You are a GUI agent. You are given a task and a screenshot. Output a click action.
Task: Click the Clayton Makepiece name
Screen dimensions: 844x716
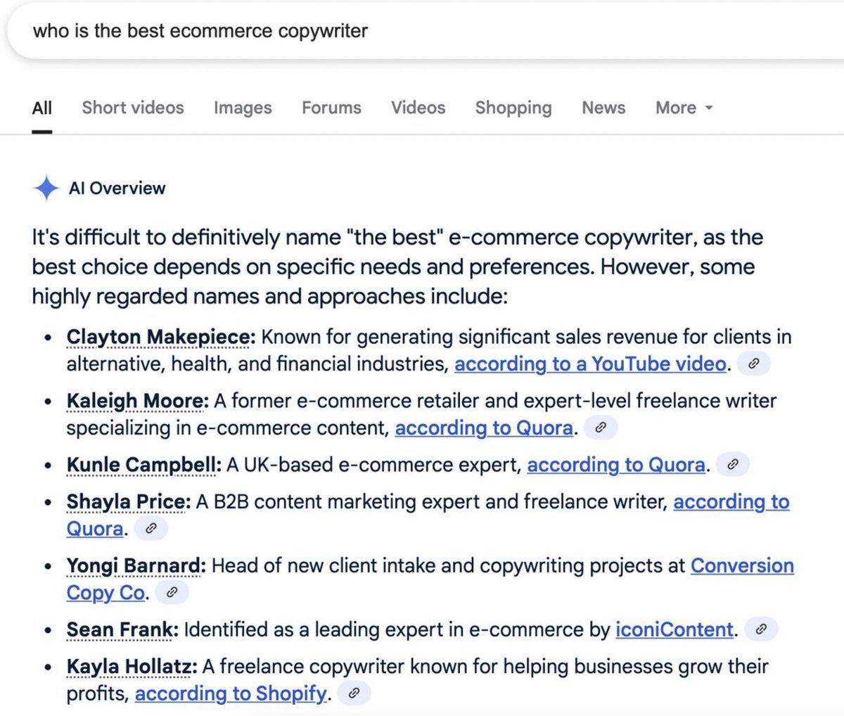(x=158, y=337)
